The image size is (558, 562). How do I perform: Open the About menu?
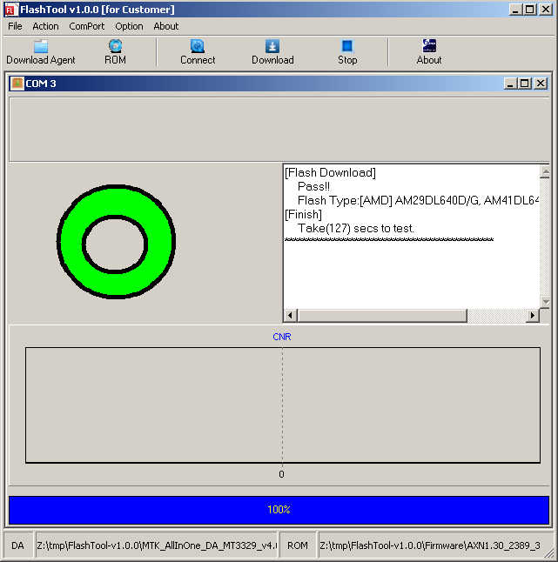[166, 26]
